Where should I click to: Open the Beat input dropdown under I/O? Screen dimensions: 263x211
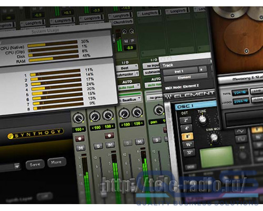(x=127, y=68)
